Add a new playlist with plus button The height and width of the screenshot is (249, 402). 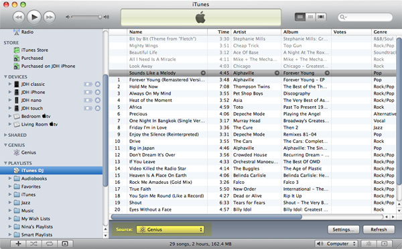click(x=18, y=244)
